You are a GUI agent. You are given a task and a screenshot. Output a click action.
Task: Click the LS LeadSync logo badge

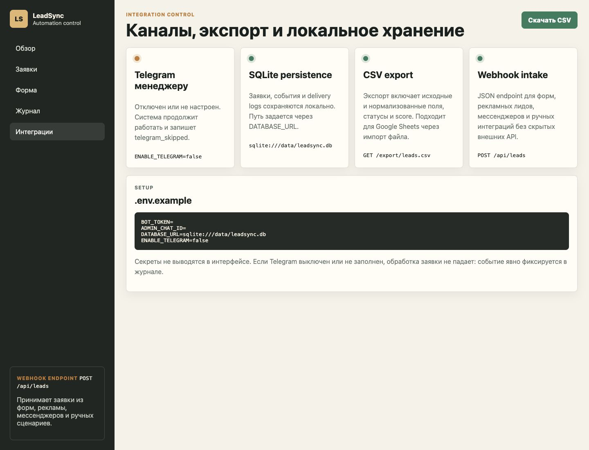19,19
